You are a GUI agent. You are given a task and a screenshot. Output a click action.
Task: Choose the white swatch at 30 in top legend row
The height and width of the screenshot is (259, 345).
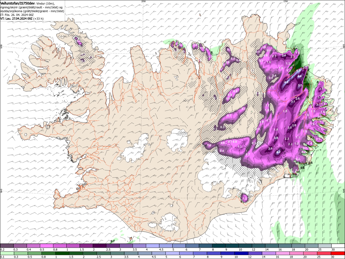(x=338, y=246)
